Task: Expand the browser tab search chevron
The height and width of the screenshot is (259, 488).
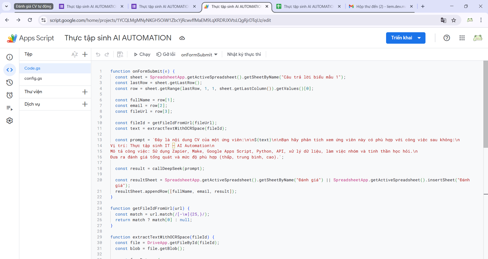Action: [6, 6]
